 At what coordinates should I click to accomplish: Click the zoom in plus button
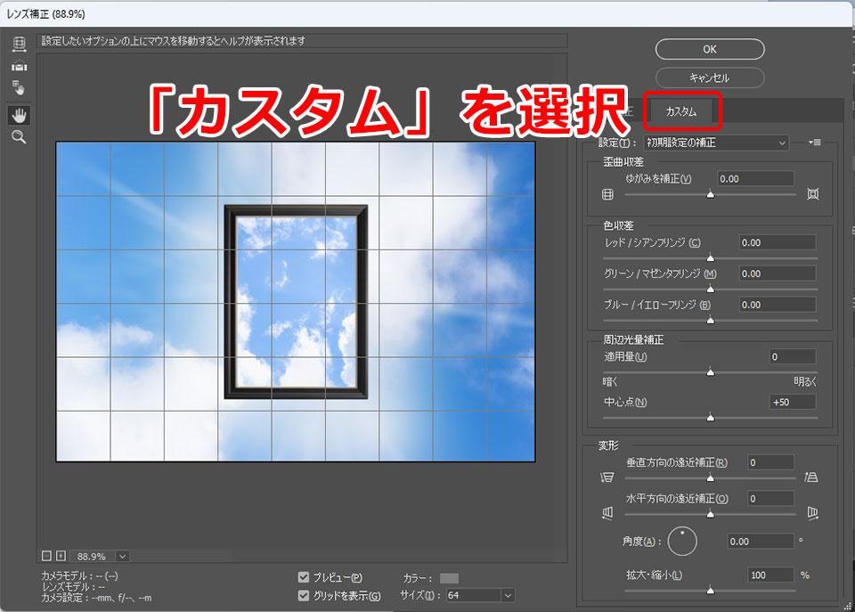point(61,556)
